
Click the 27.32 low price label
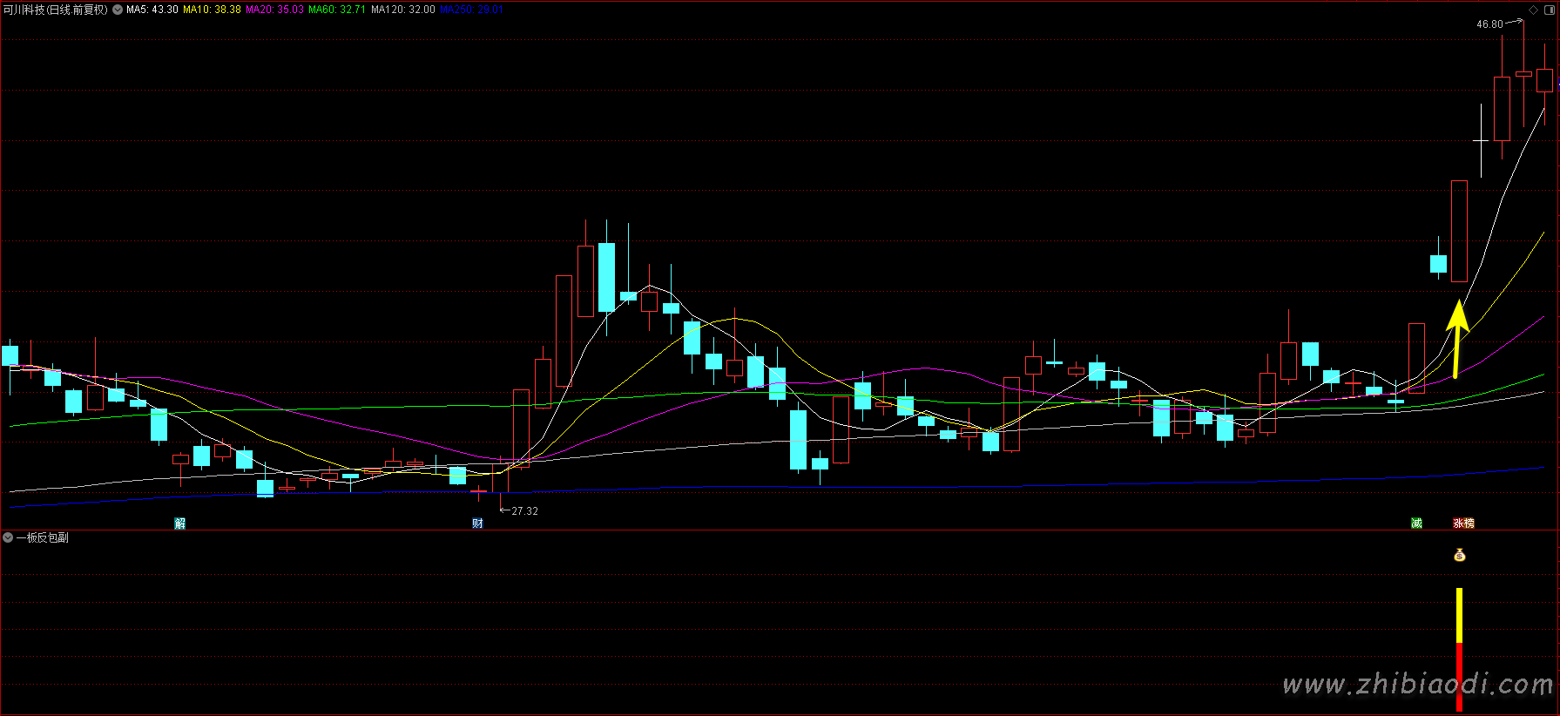(524, 511)
